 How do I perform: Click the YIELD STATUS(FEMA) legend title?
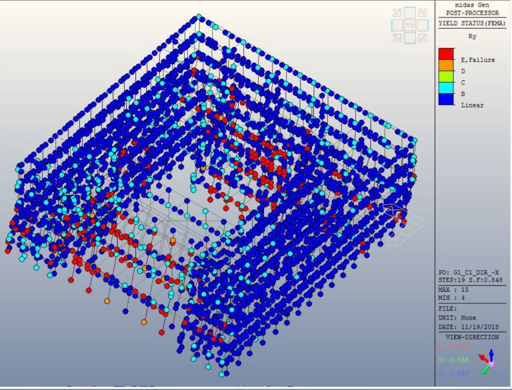(471, 23)
